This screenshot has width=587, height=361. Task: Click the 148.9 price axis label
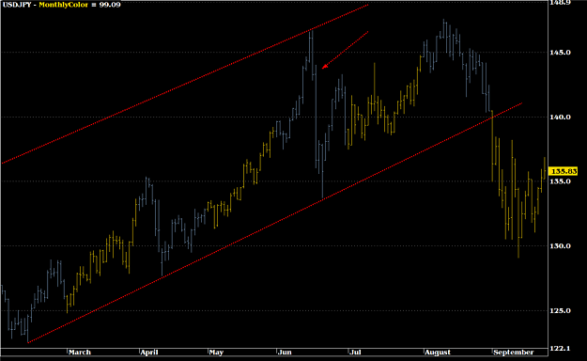tap(560, 3)
